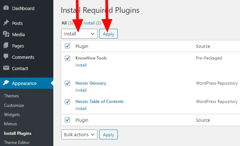Click Install link under Heroic Glossary

click(81, 90)
